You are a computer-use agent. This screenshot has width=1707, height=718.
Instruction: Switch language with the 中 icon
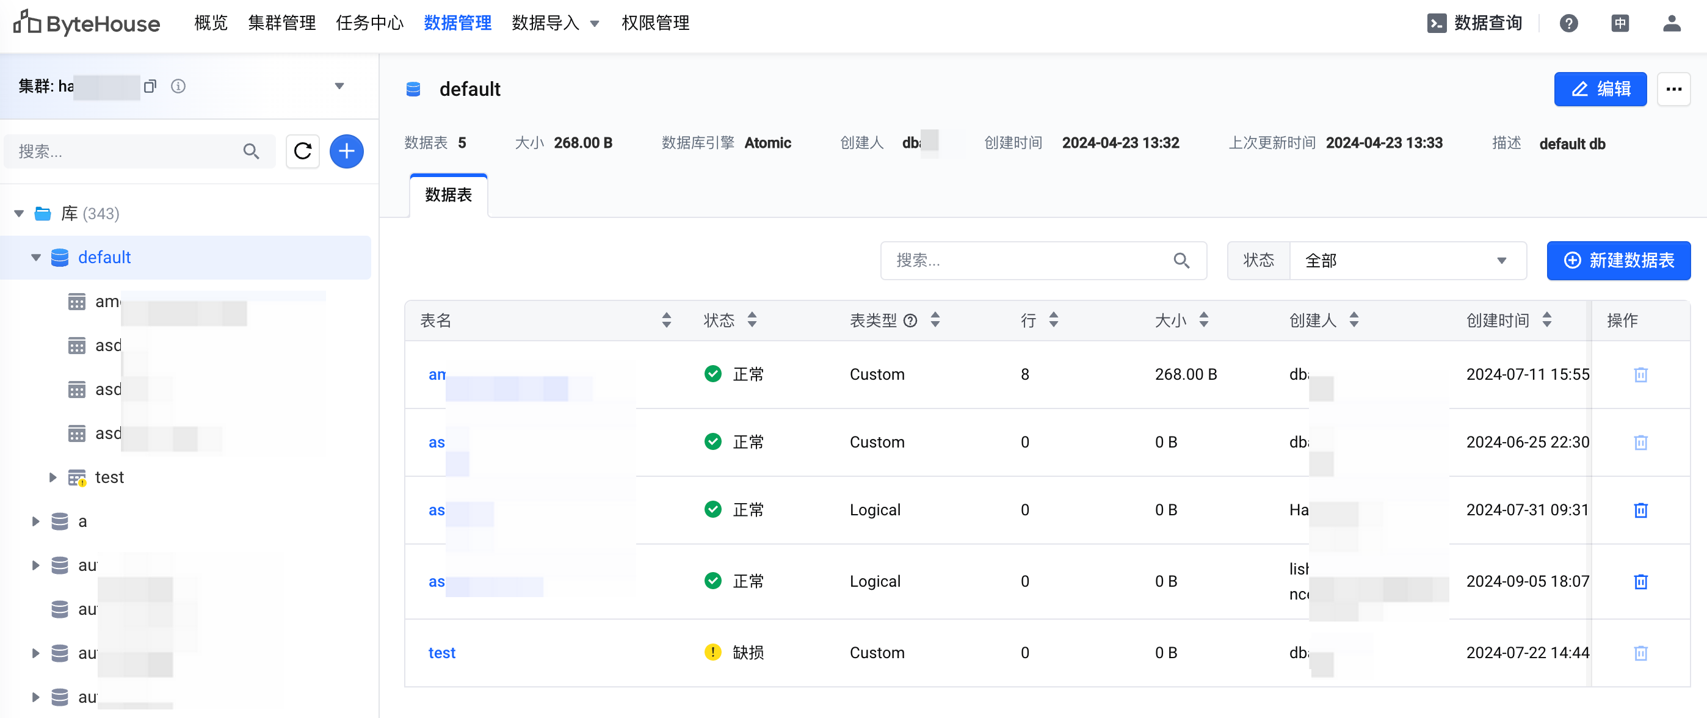1620,23
